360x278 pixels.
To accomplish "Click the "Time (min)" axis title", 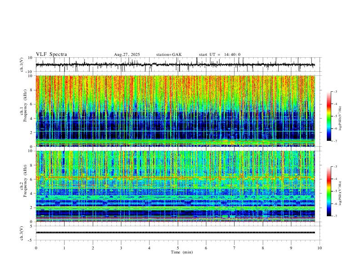I will [x=182, y=252].
